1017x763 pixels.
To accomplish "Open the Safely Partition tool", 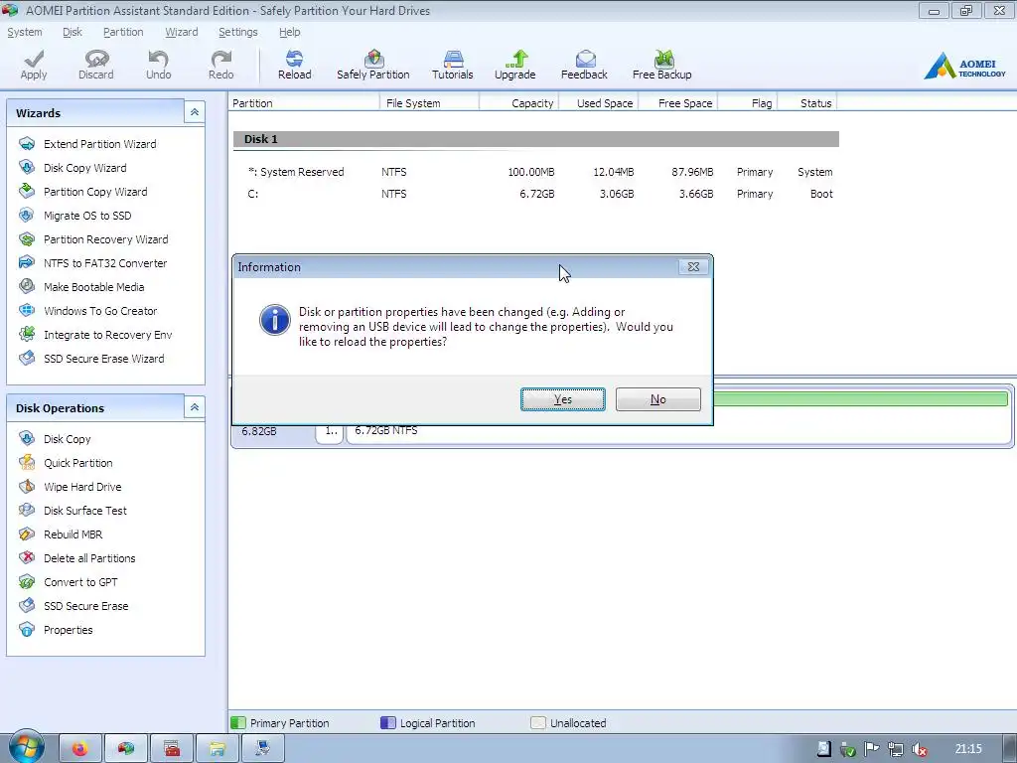I will pyautogui.click(x=373, y=65).
